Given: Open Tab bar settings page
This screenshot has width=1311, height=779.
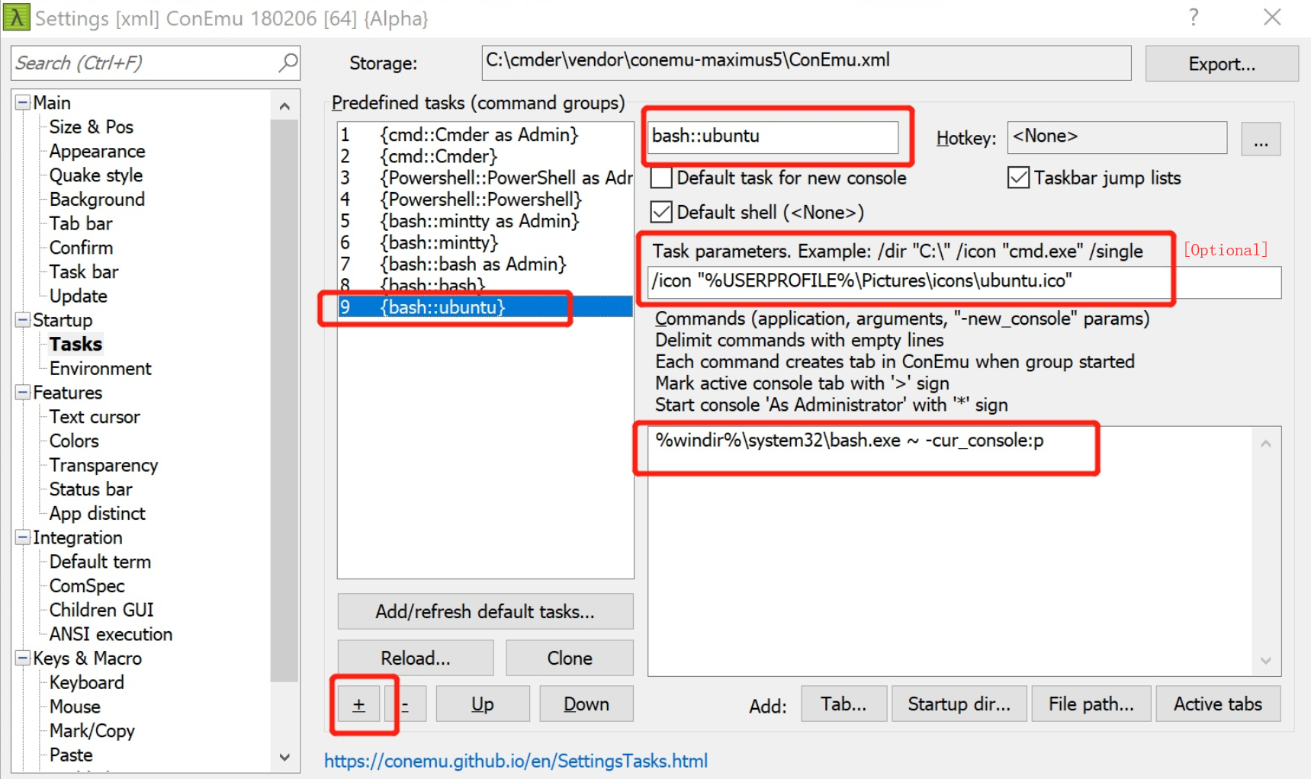Looking at the screenshot, I should 81,223.
